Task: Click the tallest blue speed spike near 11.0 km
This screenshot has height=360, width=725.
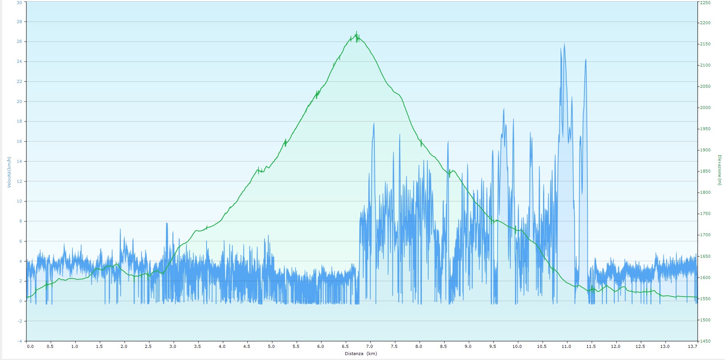Action: pyautogui.click(x=564, y=45)
